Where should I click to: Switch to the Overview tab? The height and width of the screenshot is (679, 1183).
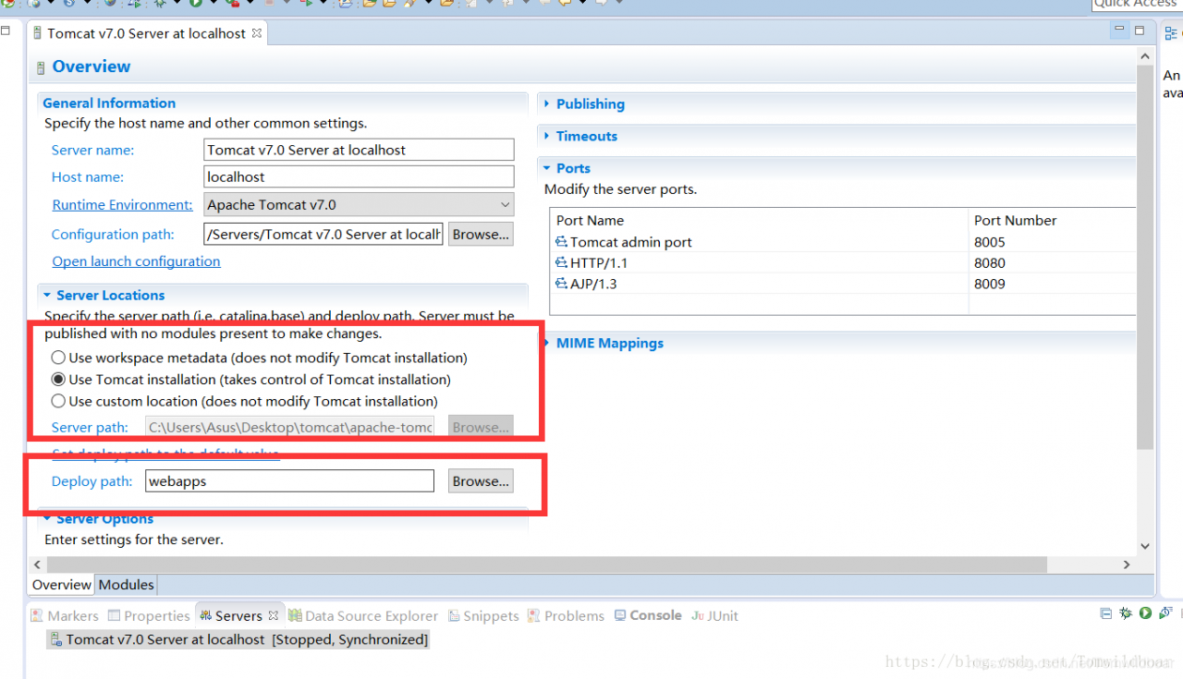coord(62,585)
